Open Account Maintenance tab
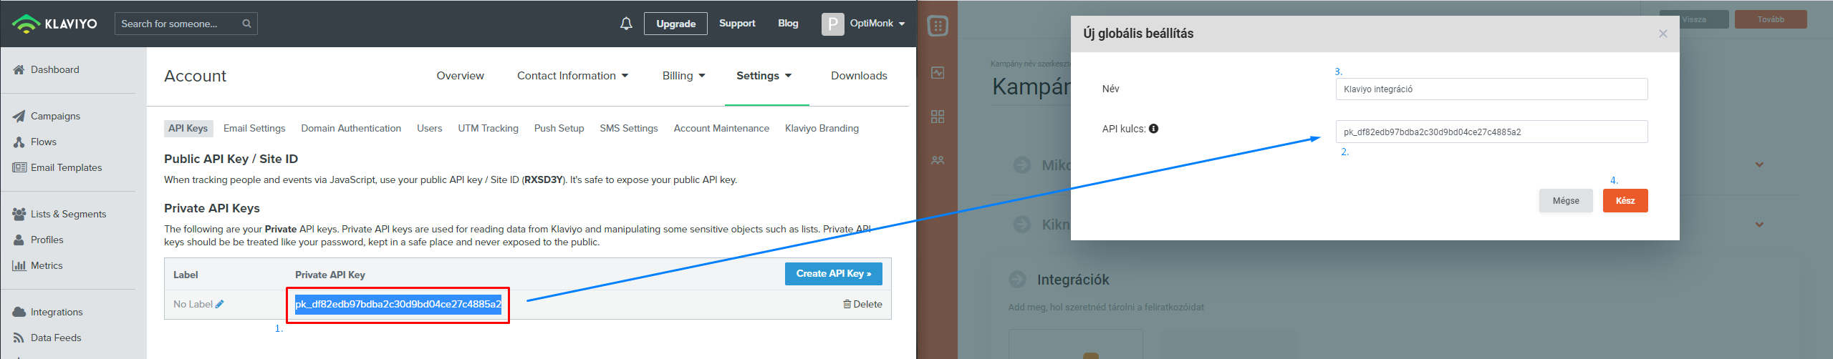The width and height of the screenshot is (1833, 359). 721,128
